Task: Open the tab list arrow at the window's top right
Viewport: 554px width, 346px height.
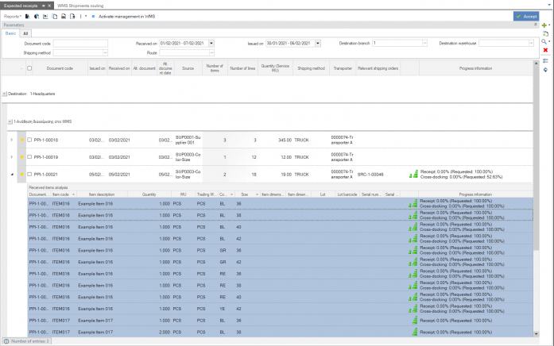Action: pyautogui.click(x=549, y=5)
